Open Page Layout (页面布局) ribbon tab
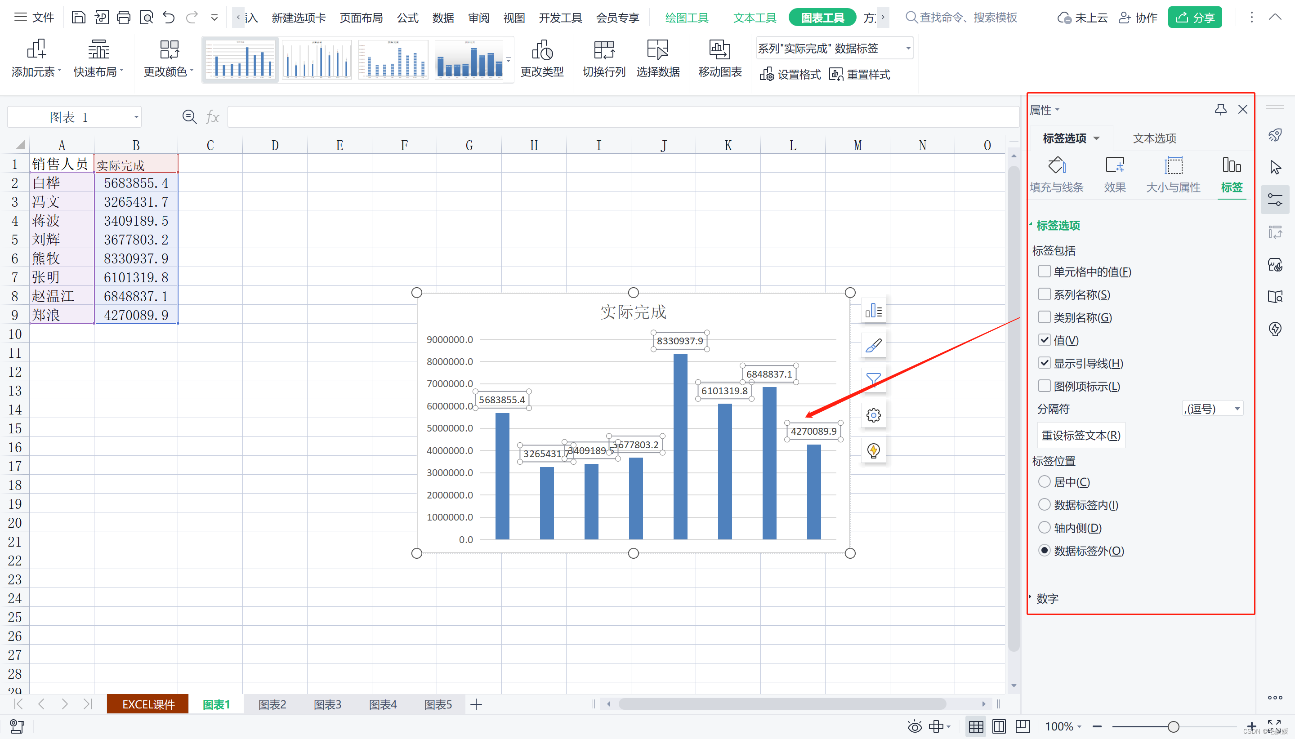Viewport: 1295px width, 739px height. pyautogui.click(x=361, y=18)
